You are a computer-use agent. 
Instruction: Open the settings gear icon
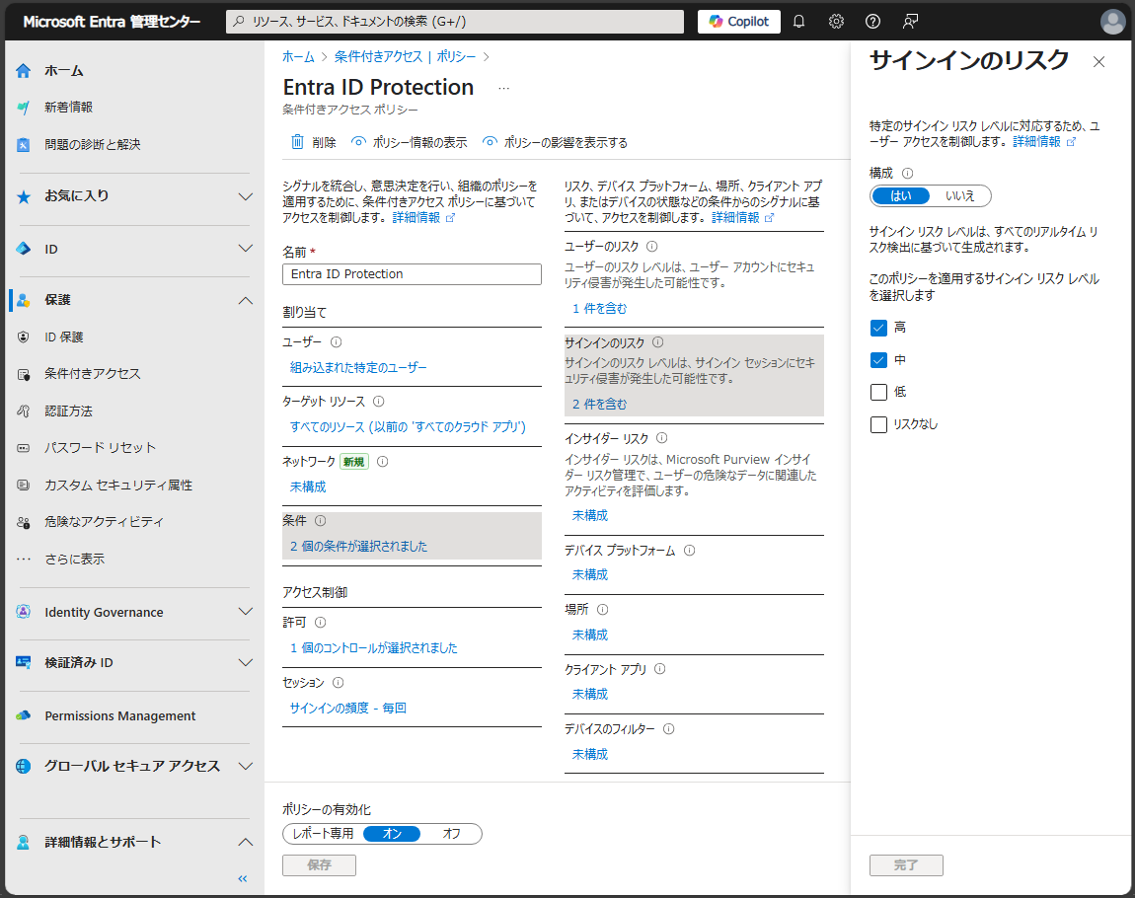click(x=836, y=22)
